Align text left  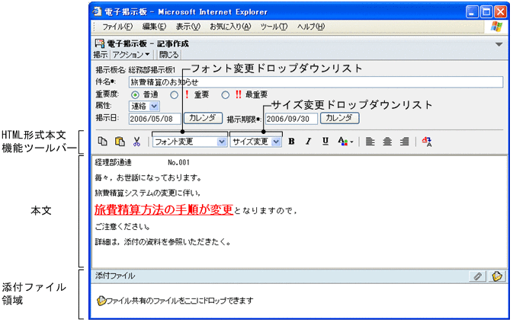point(370,142)
